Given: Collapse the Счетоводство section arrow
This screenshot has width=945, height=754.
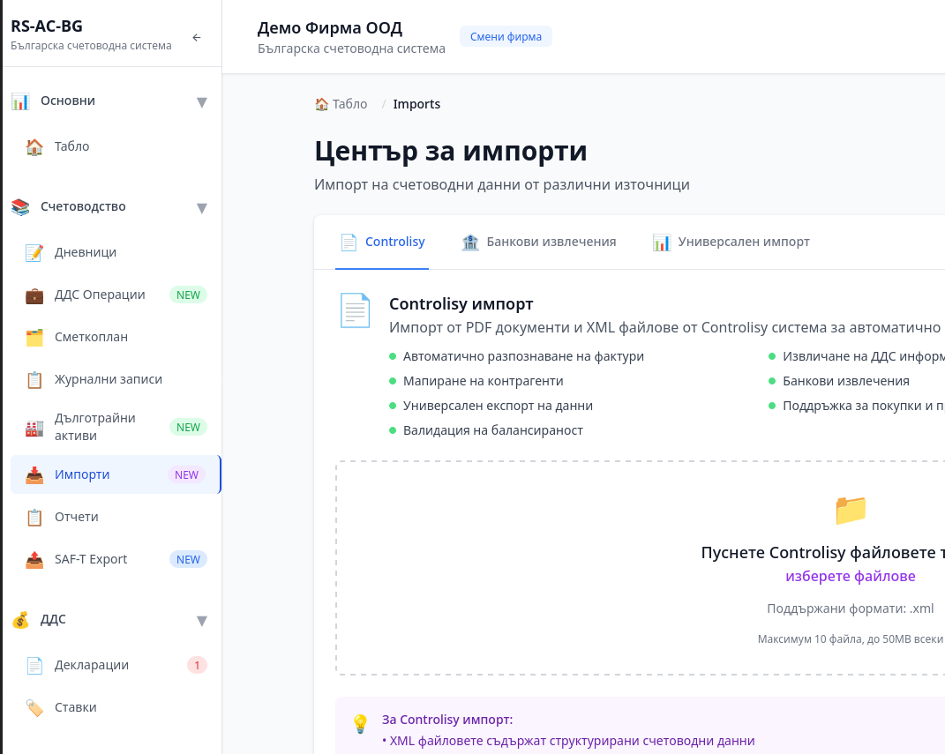Looking at the screenshot, I should (x=201, y=208).
